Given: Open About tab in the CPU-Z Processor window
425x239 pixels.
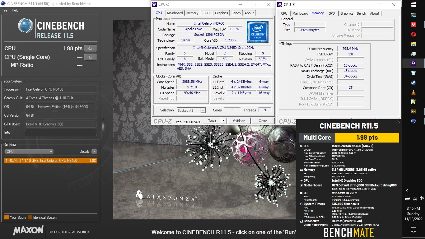Looking at the screenshot, I should (x=249, y=13).
